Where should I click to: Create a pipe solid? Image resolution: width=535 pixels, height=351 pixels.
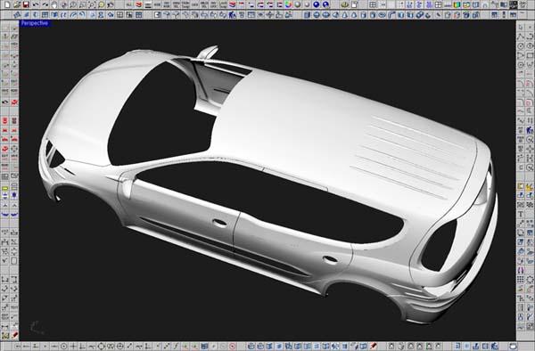[x=391, y=14]
